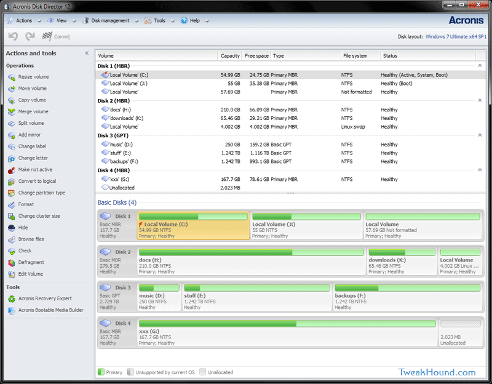
Task: Click the Resize volume operation link
Action: 33,77
